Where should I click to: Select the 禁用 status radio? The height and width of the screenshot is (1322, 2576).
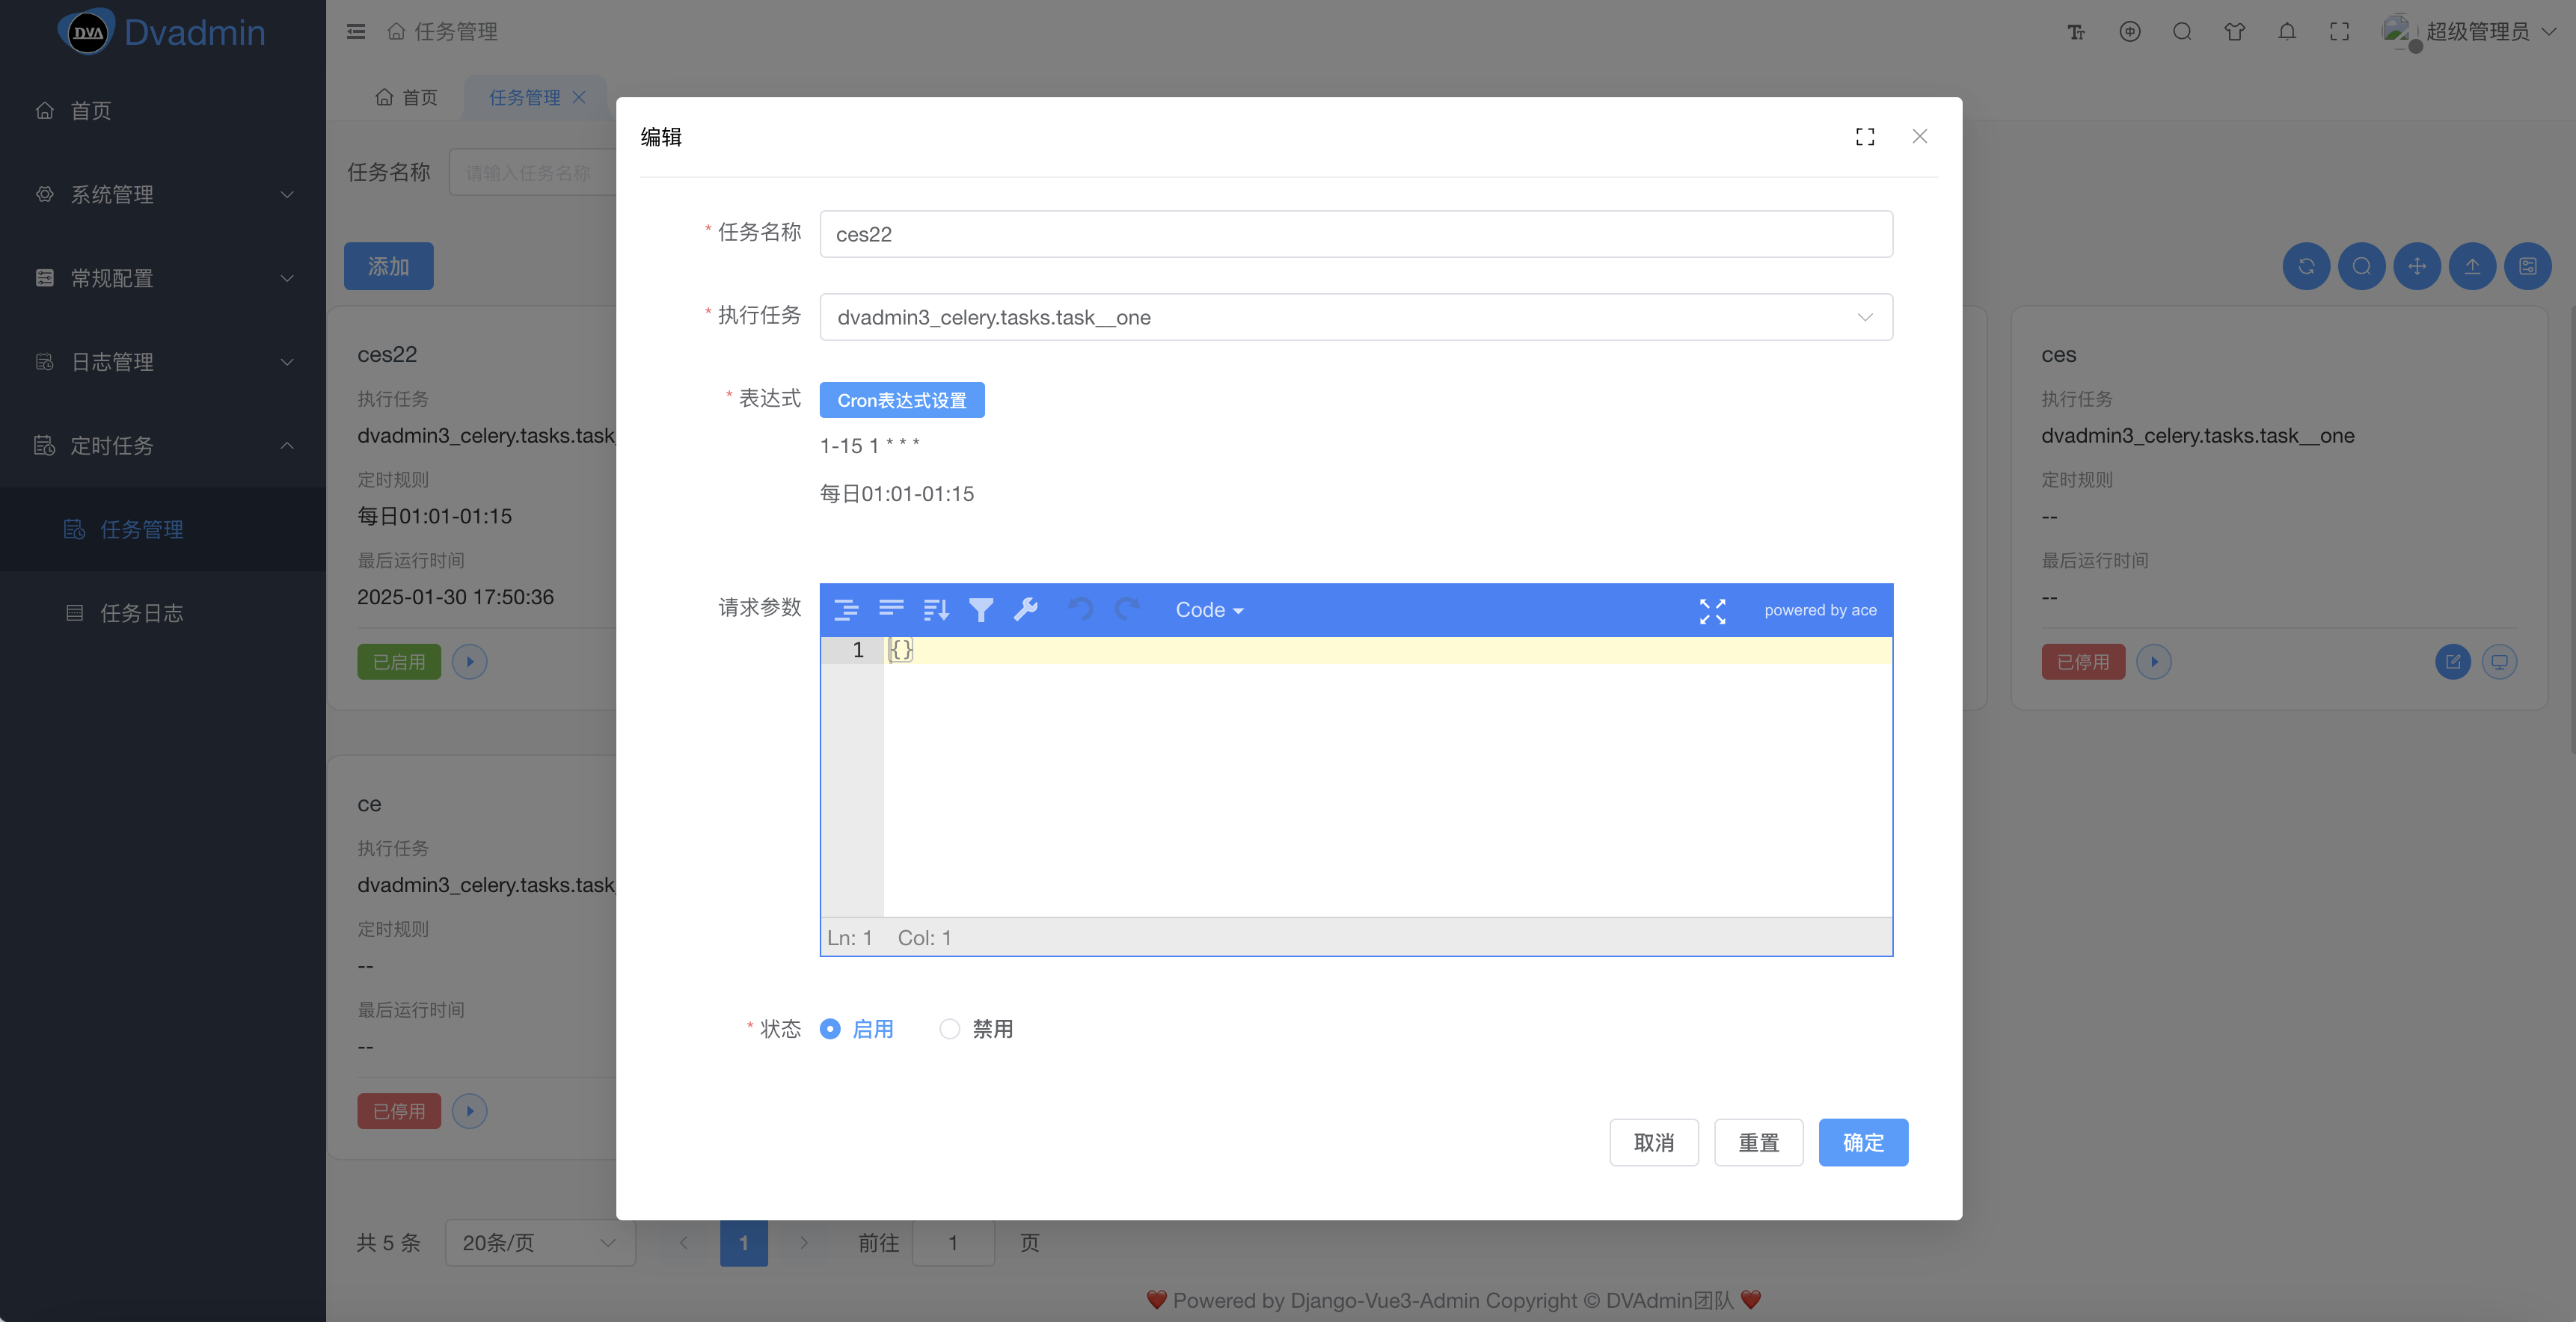pos(950,1029)
